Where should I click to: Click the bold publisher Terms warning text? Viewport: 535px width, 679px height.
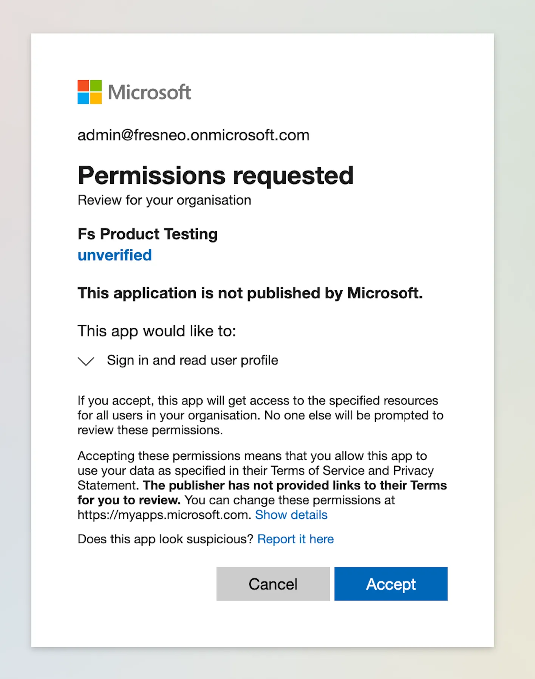pyautogui.click(x=295, y=485)
